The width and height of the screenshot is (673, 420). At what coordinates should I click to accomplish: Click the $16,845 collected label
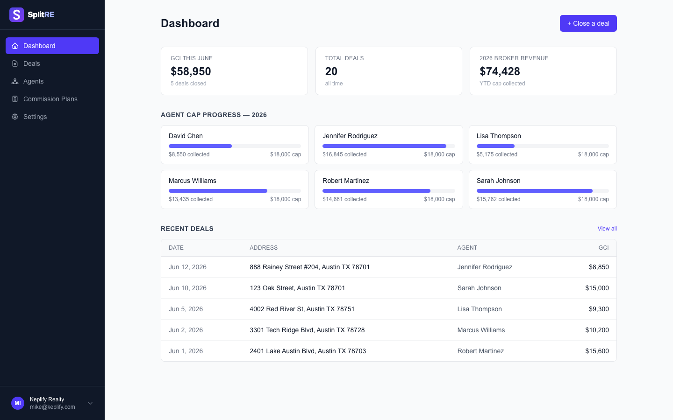tap(344, 154)
